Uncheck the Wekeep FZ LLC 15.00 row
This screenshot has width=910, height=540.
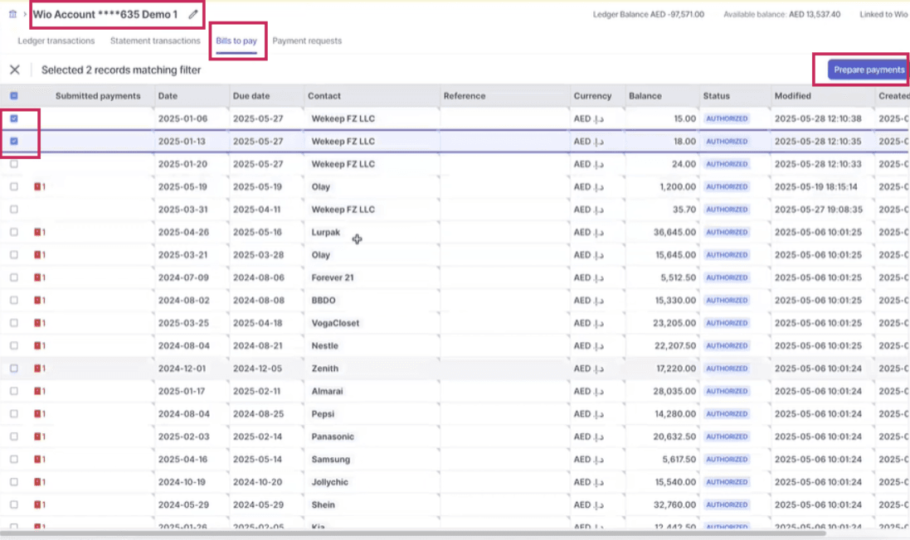pyautogui.click(x=14, y=118)
